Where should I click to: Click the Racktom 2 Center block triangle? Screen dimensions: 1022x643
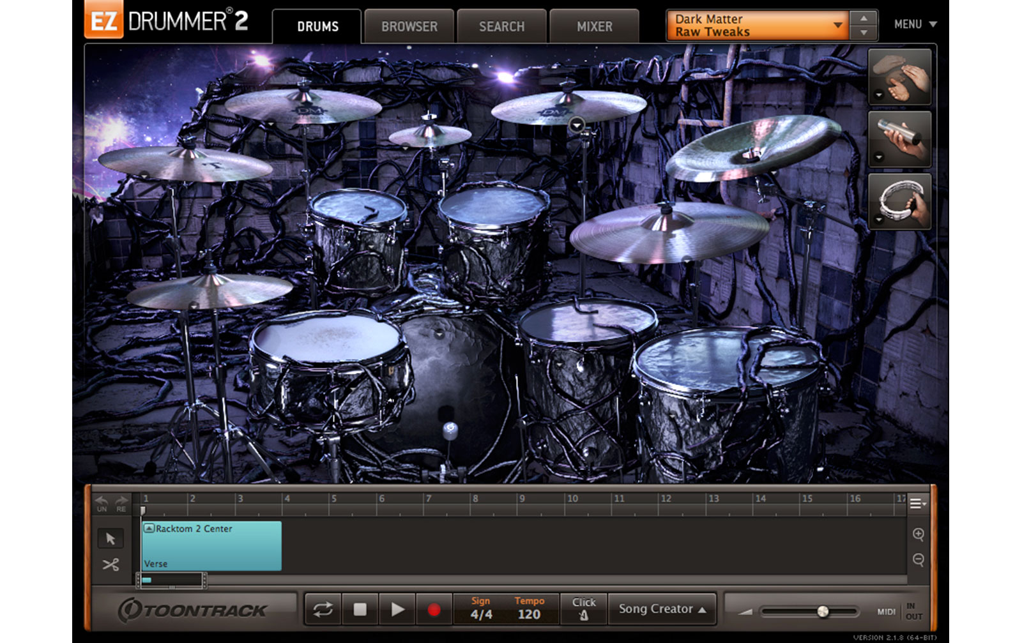(x=149, y=528)
